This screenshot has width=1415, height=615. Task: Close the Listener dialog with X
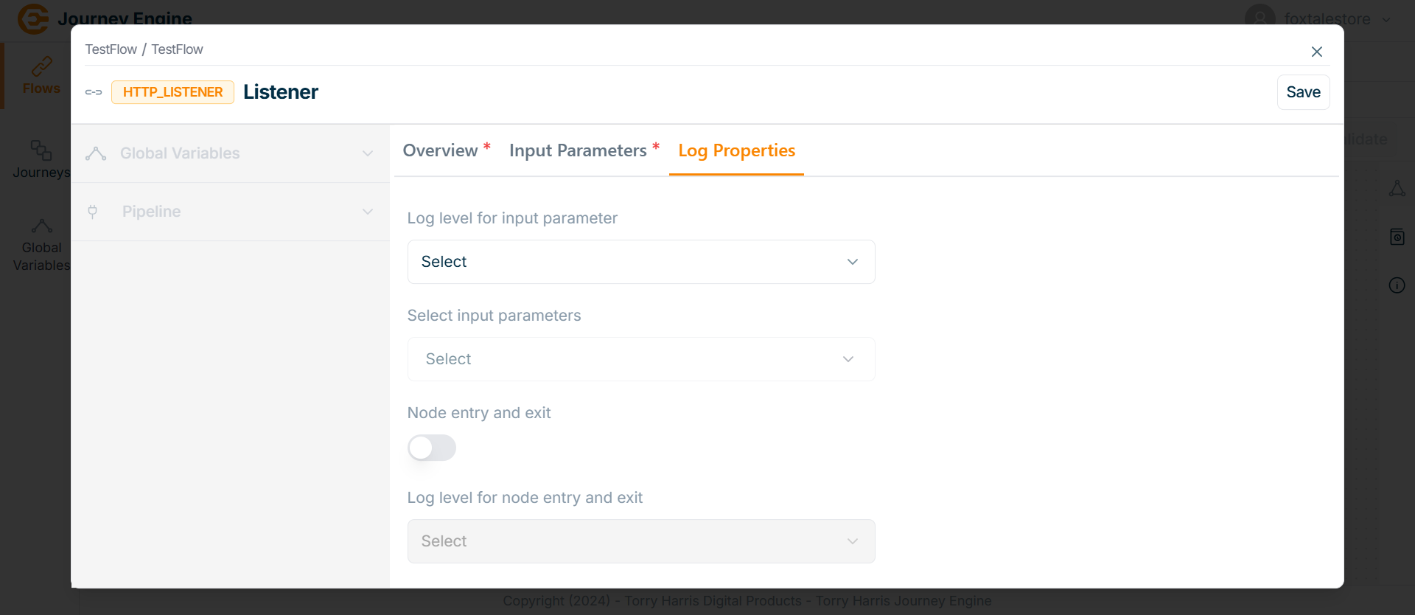(x=1316, y=52)
